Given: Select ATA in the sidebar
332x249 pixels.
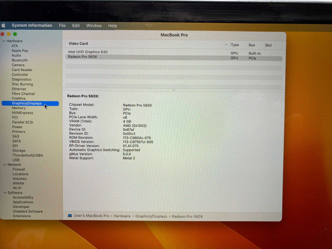Looking at the screenshot, I should 15,46.
